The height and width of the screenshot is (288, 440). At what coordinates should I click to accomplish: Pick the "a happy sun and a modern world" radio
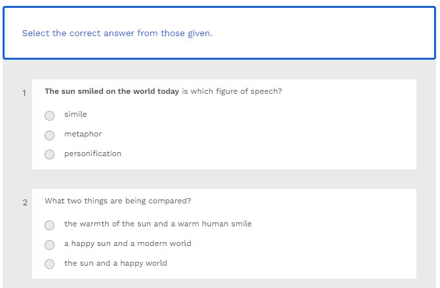(x=50, y=245)
